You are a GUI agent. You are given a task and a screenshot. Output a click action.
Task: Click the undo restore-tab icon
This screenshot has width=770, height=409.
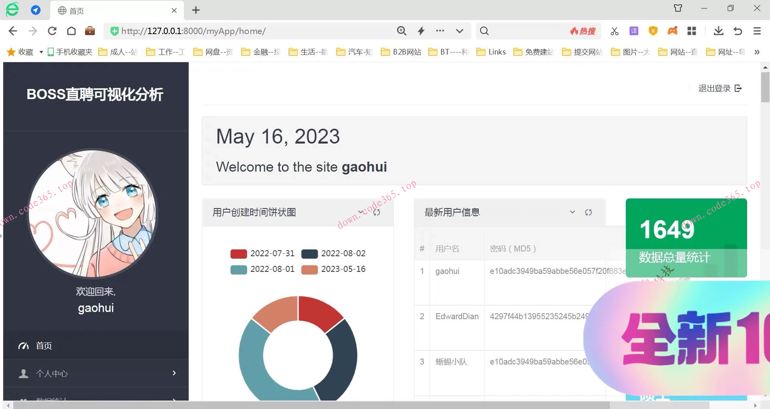(x=738, y=31)
